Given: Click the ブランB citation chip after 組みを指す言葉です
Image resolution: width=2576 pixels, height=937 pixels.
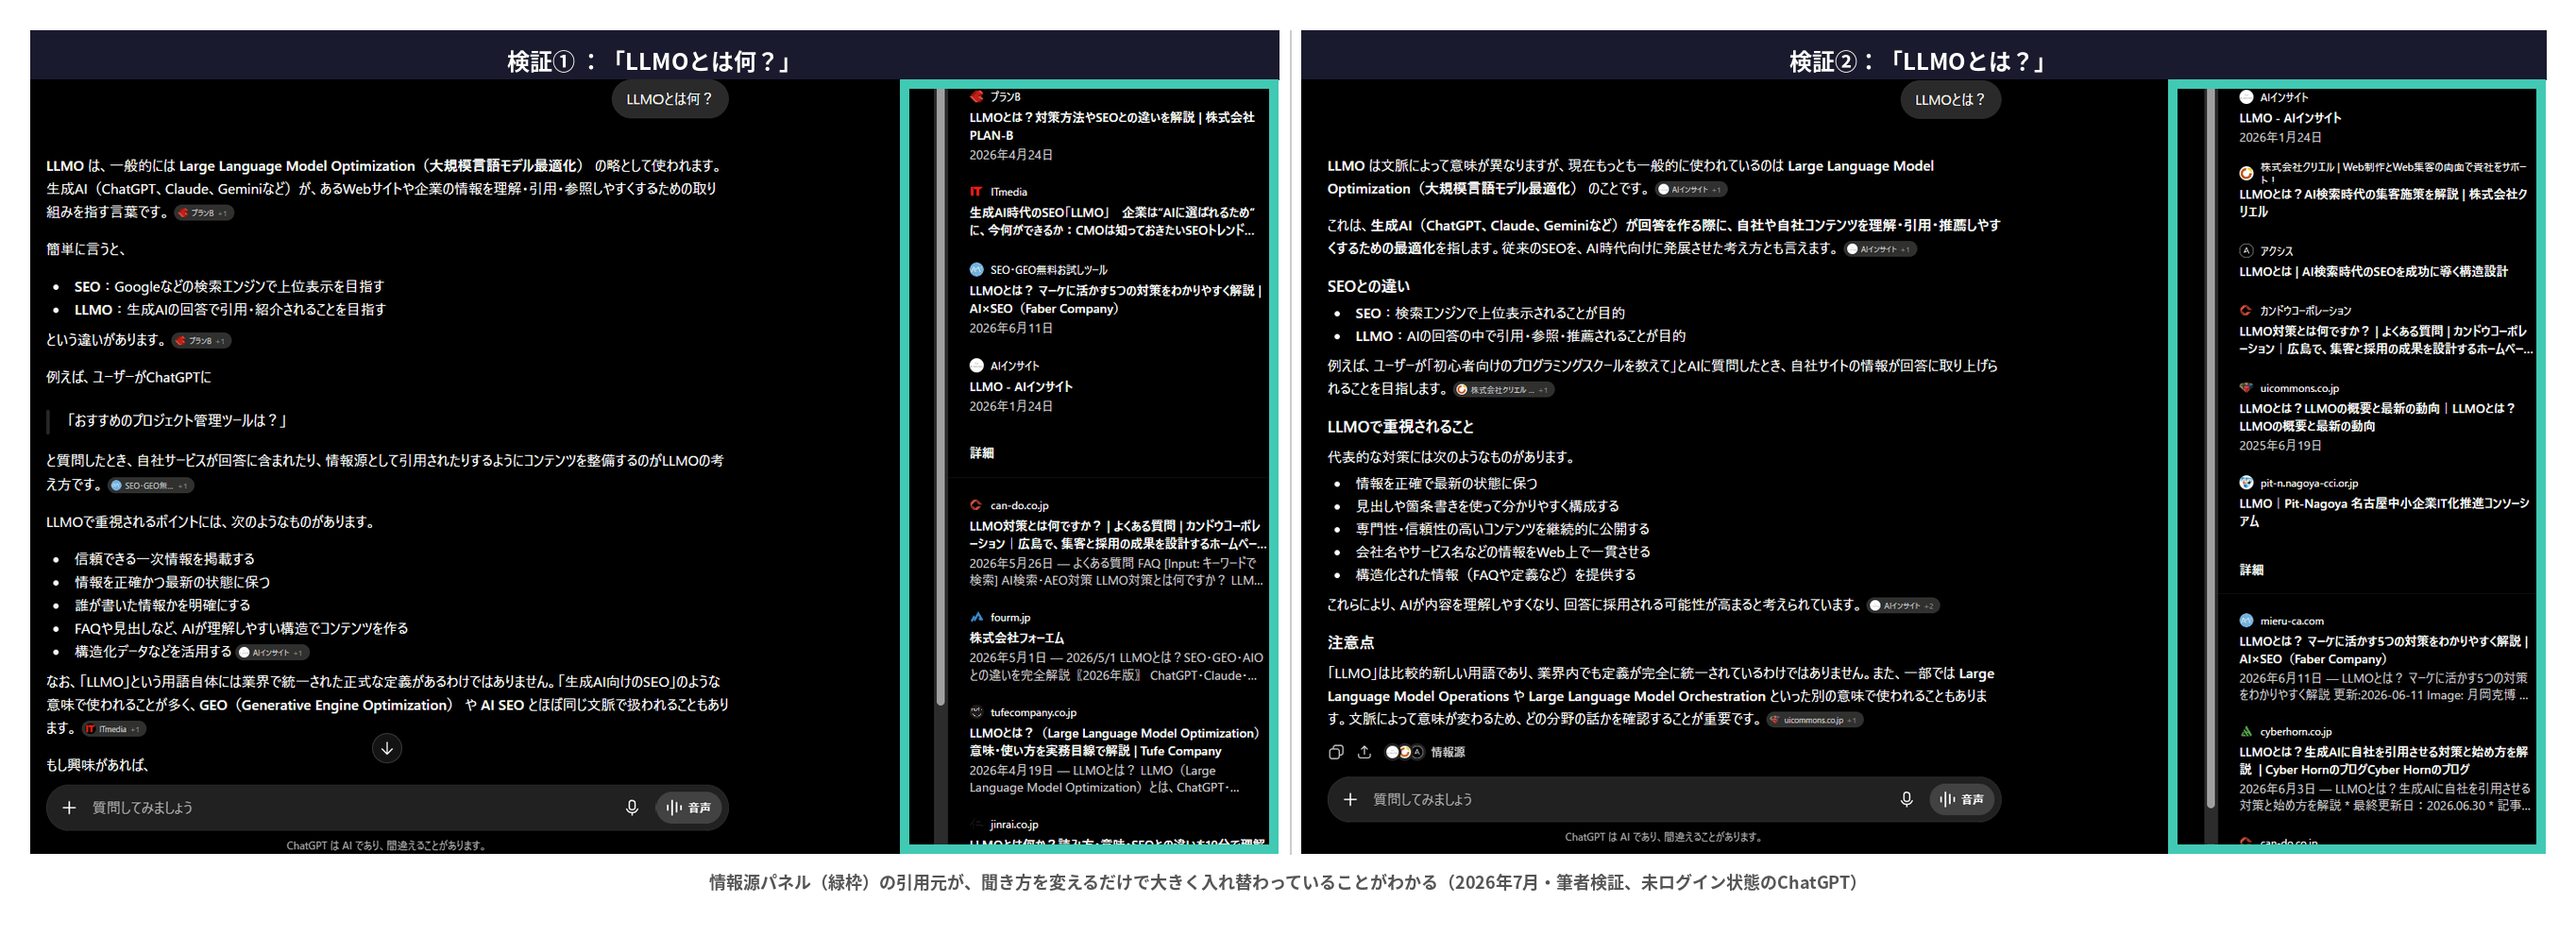Looking at the screenshot, I should tap(203, 213).
